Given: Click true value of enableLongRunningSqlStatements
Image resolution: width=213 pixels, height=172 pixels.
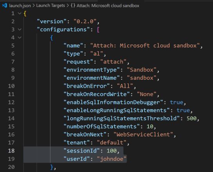Looking at the screenshot, I should [x=183, y=110].
